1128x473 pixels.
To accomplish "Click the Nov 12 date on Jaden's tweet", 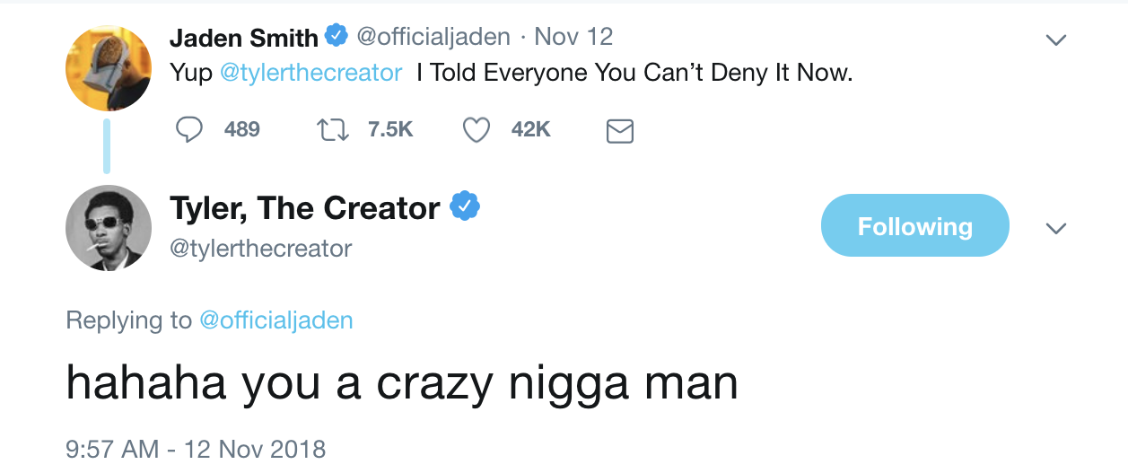I will (x=573, y=37).
